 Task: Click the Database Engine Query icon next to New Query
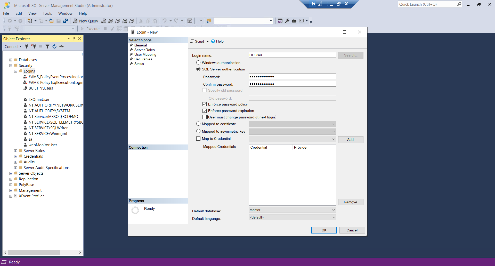(x=104, y=21)
